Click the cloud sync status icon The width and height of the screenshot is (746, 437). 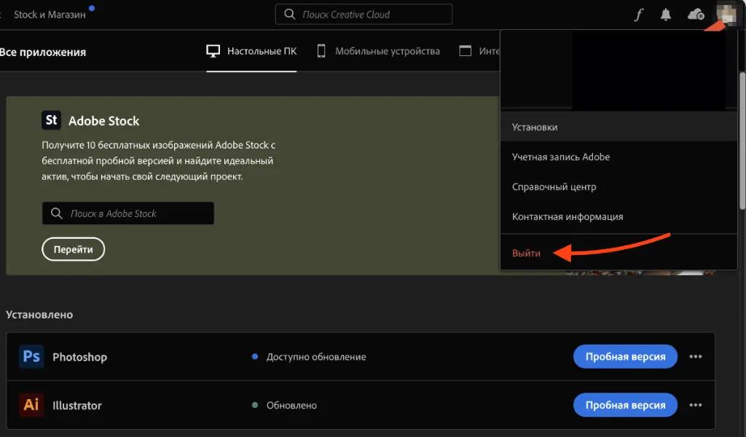click(696, 15)
